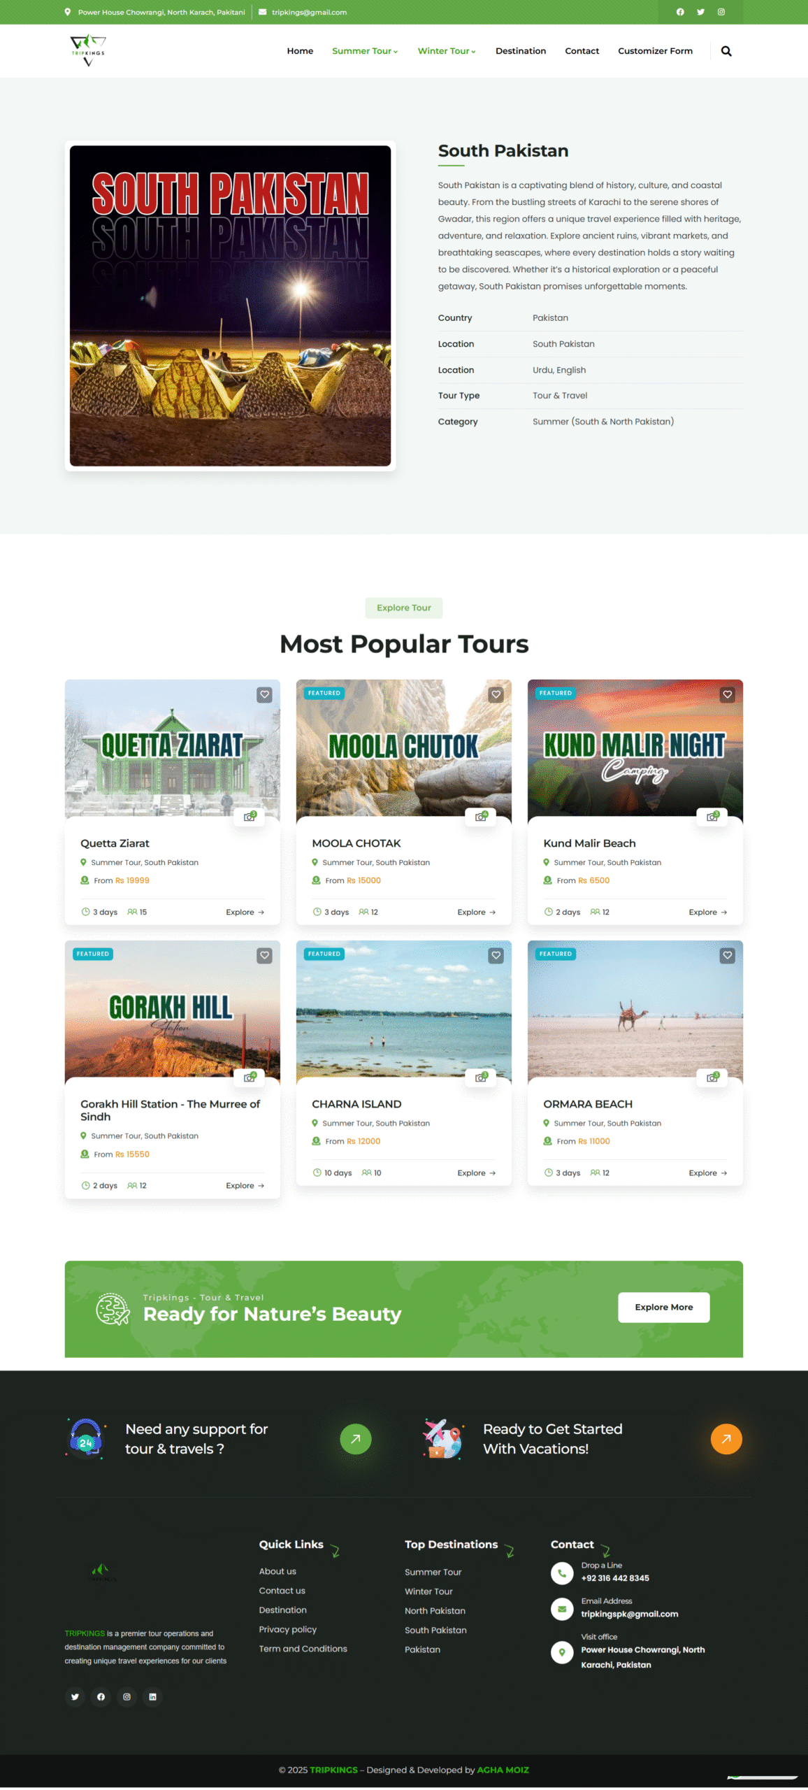This screenshot has width=808, height=1790.
Task: Click the orange arrow circle beside vacations text
Action: 726,1439
